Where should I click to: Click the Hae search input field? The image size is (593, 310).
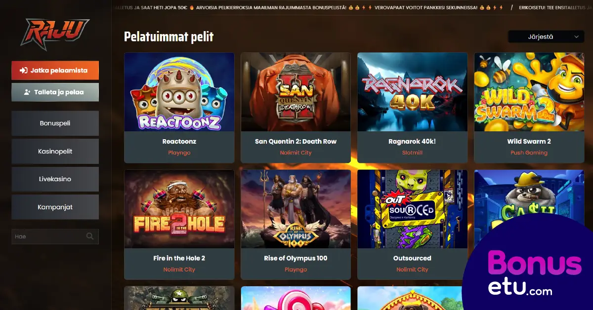tap(55, 236)
